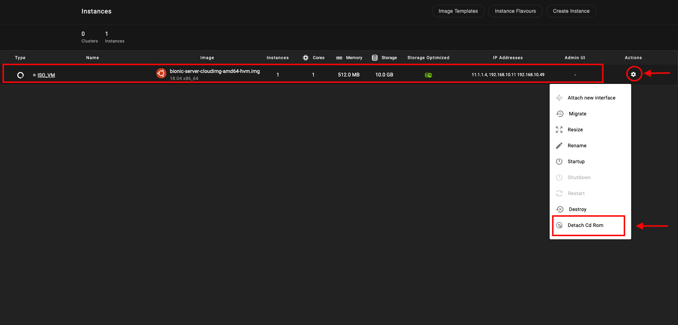Click the Actions column header
The width and height of the screenshot is (678, 325).
click(x=633, y=58)
